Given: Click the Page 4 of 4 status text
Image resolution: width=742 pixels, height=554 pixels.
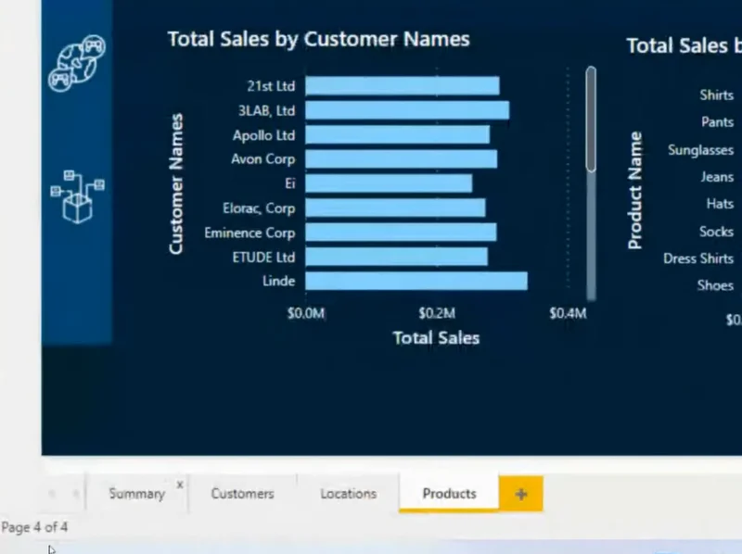Looking at the screenshot, I should [34, 527].
